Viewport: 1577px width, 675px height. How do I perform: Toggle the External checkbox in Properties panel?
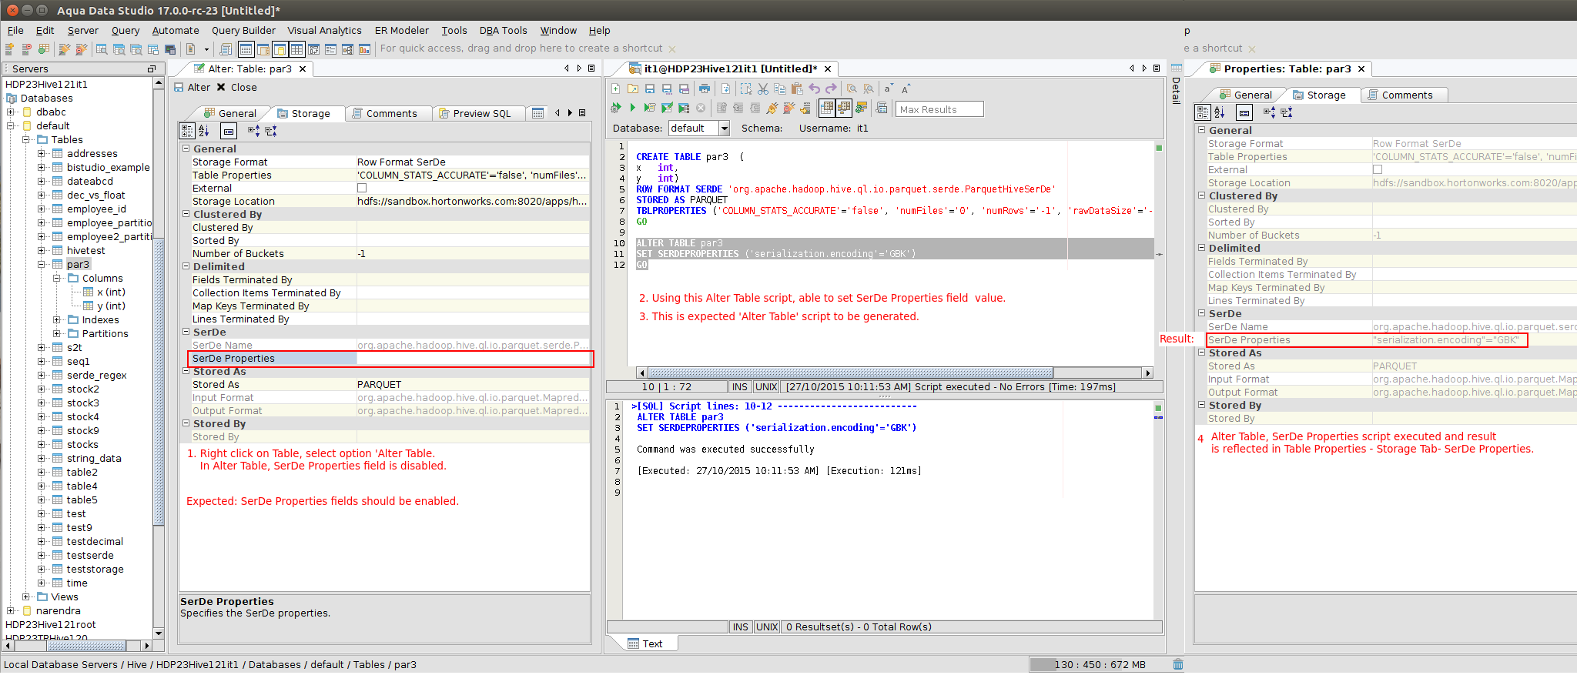coord(1378,169)
